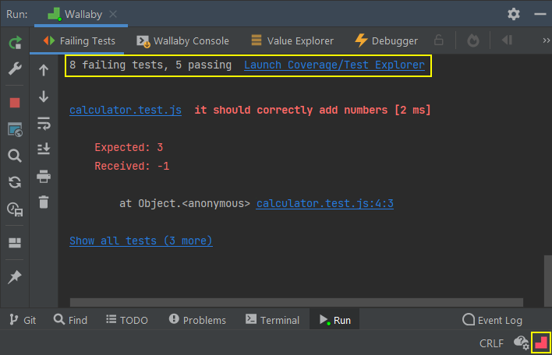552x355 pixels.
Task: Click the print icon
Action: pyautogui.click(x=44, y=176)
